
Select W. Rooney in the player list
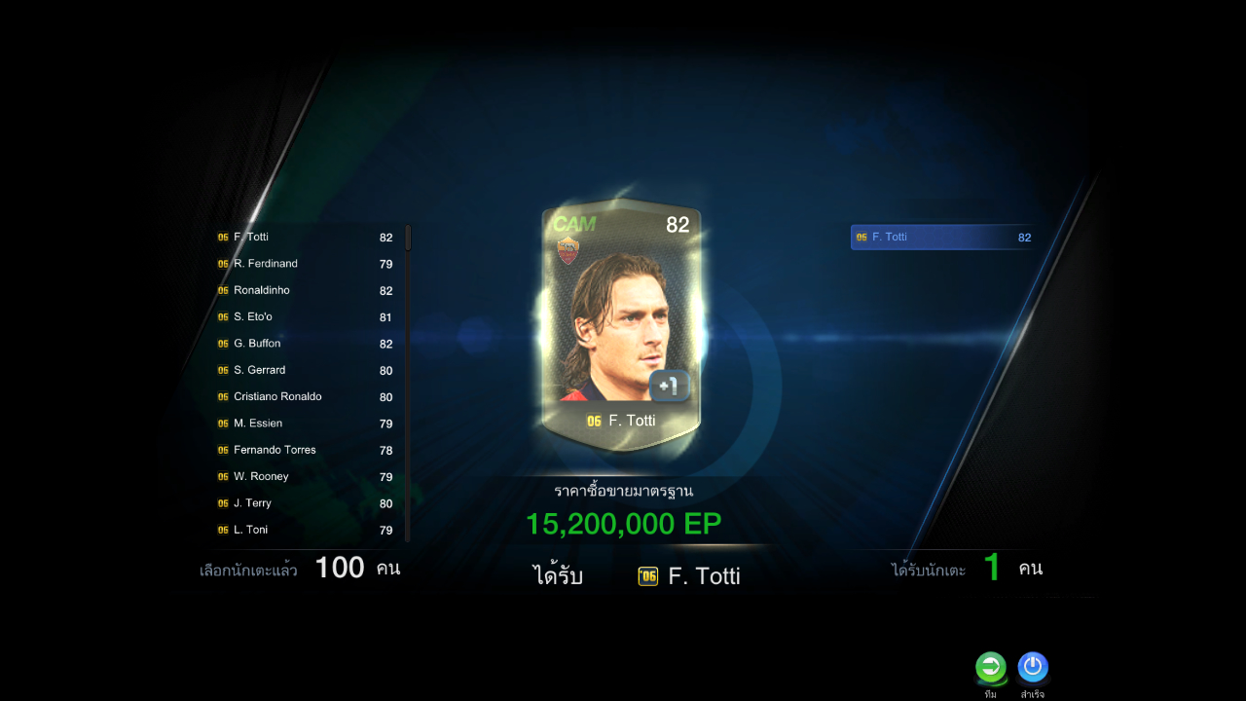click(306, 476)
